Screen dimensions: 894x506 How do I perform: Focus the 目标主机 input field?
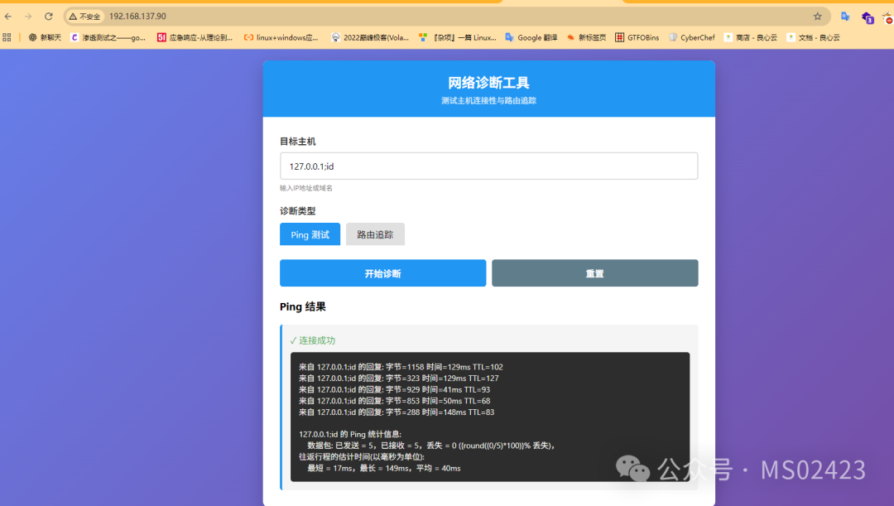point(488,166)
